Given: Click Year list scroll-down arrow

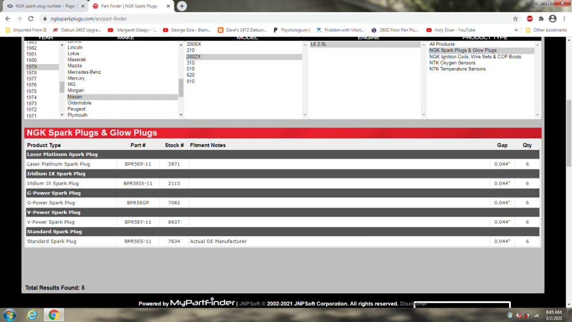Looking at the screenshot, I should coord(62,115).
